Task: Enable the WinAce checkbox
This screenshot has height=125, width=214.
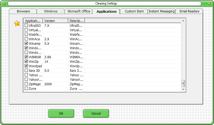Action: tap(26, 39)
